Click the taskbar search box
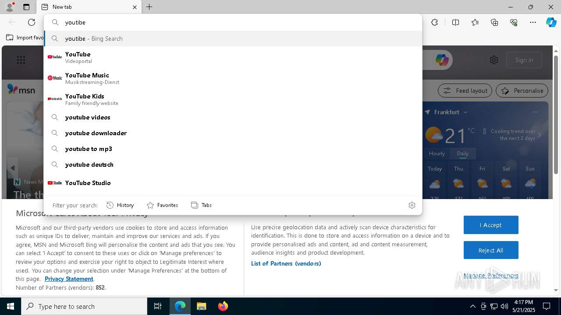Image resolution: width=561 pixels, height=315 pixels. [x=84, y=306]
